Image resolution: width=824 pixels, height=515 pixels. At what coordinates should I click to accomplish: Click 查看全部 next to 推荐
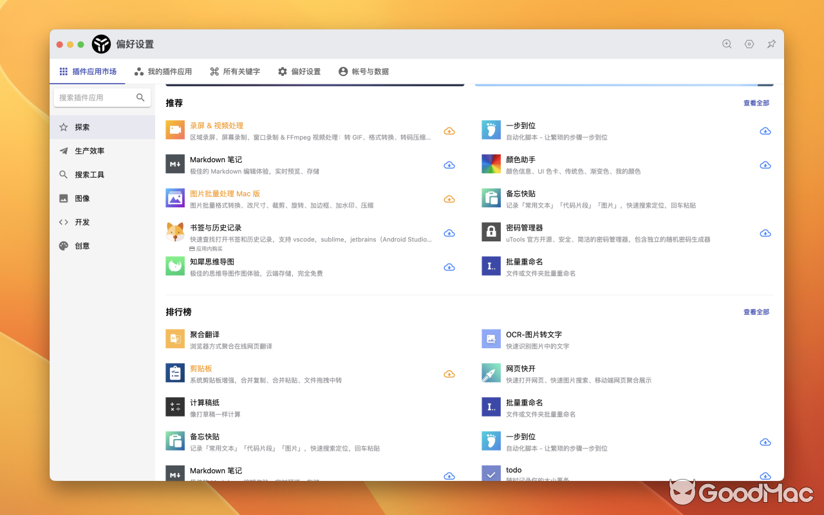(756, 102)
